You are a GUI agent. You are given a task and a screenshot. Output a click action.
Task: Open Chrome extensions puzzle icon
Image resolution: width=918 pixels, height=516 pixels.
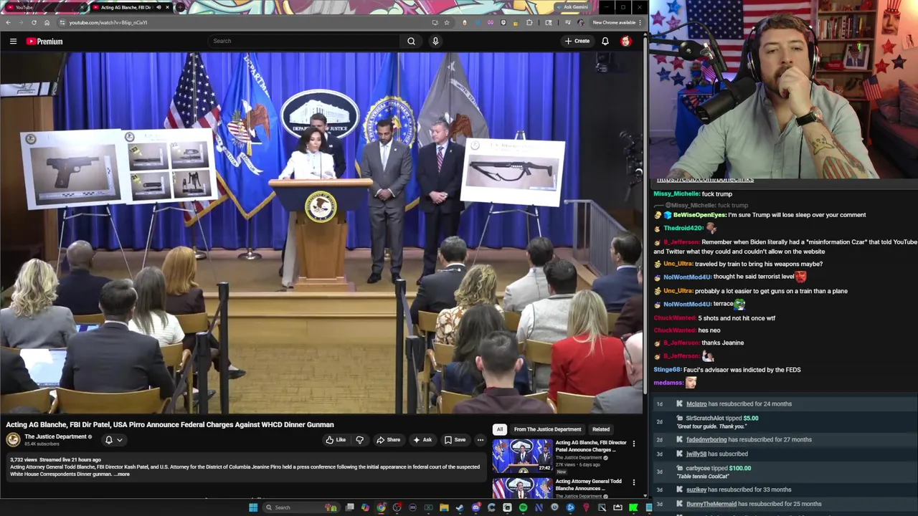pyautogui.click(x=529, y=22)
